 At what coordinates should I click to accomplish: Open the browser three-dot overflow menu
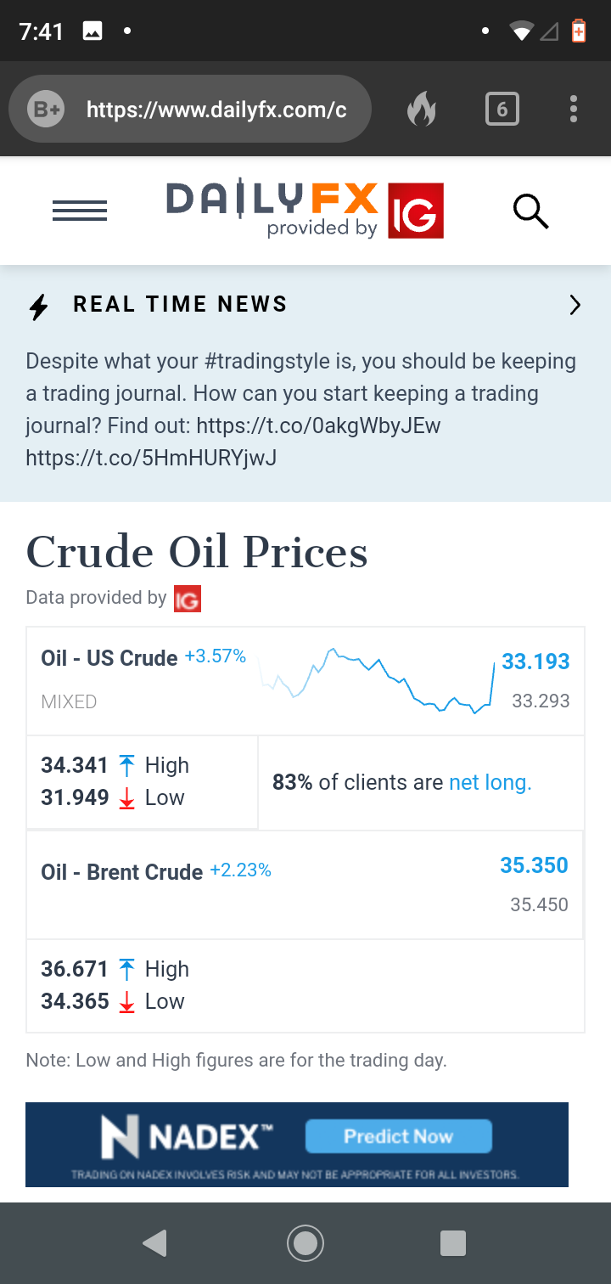[574, 110]
